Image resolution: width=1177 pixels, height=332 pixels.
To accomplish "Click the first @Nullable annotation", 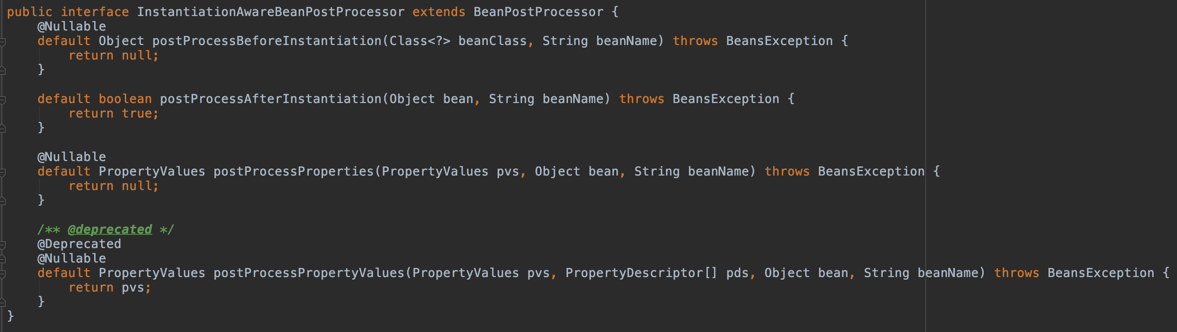I will pyautogui.click(x=72, y=26).
